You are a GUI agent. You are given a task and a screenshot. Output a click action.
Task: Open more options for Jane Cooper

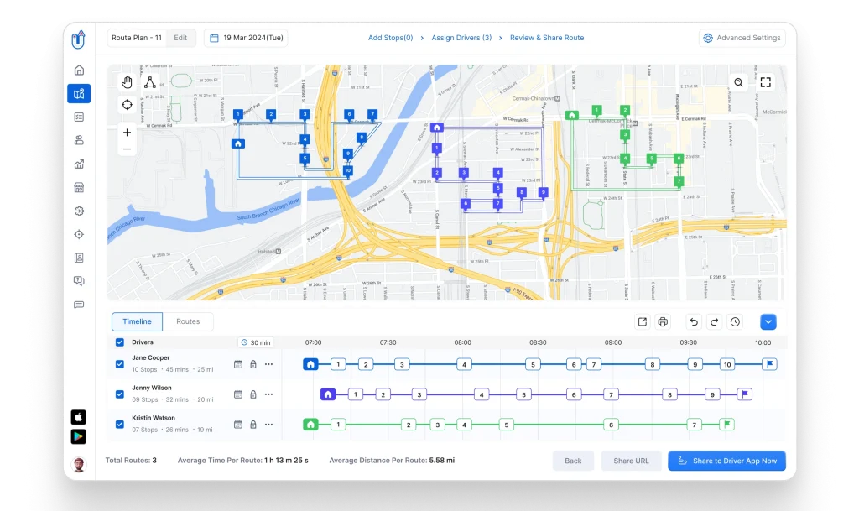268,364
